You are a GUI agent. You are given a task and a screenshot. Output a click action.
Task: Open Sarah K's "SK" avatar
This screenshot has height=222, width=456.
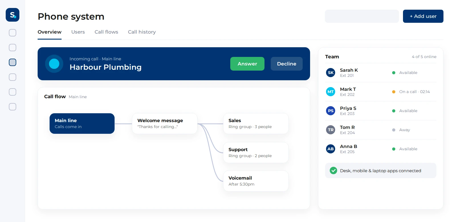coord(331,73)
